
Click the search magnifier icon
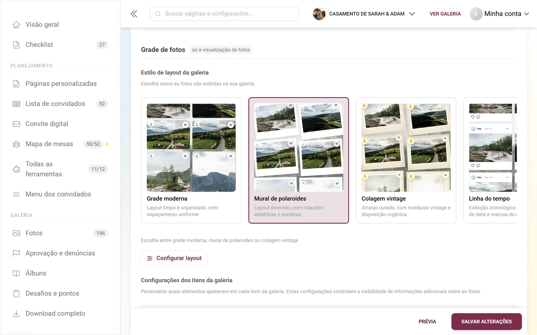(158, 14)
